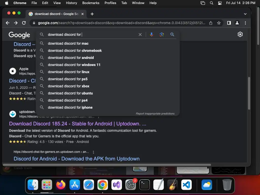
Task: Open the menu bar screen mirroring icon
Action: (203, 3)
